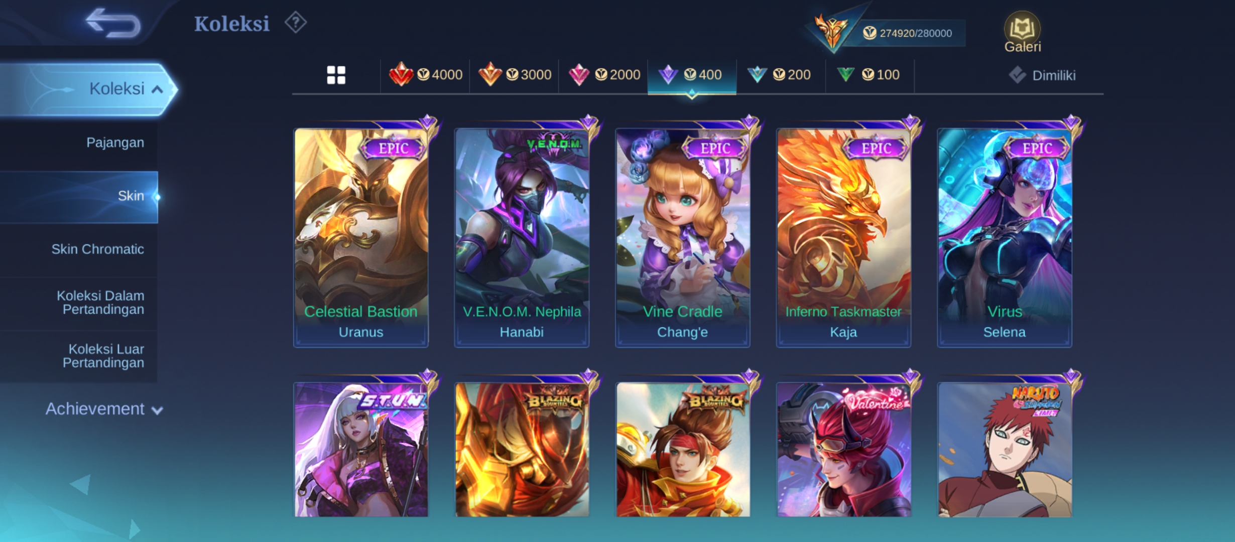Open the Koleksi help question mark icon

pos(296,23)
